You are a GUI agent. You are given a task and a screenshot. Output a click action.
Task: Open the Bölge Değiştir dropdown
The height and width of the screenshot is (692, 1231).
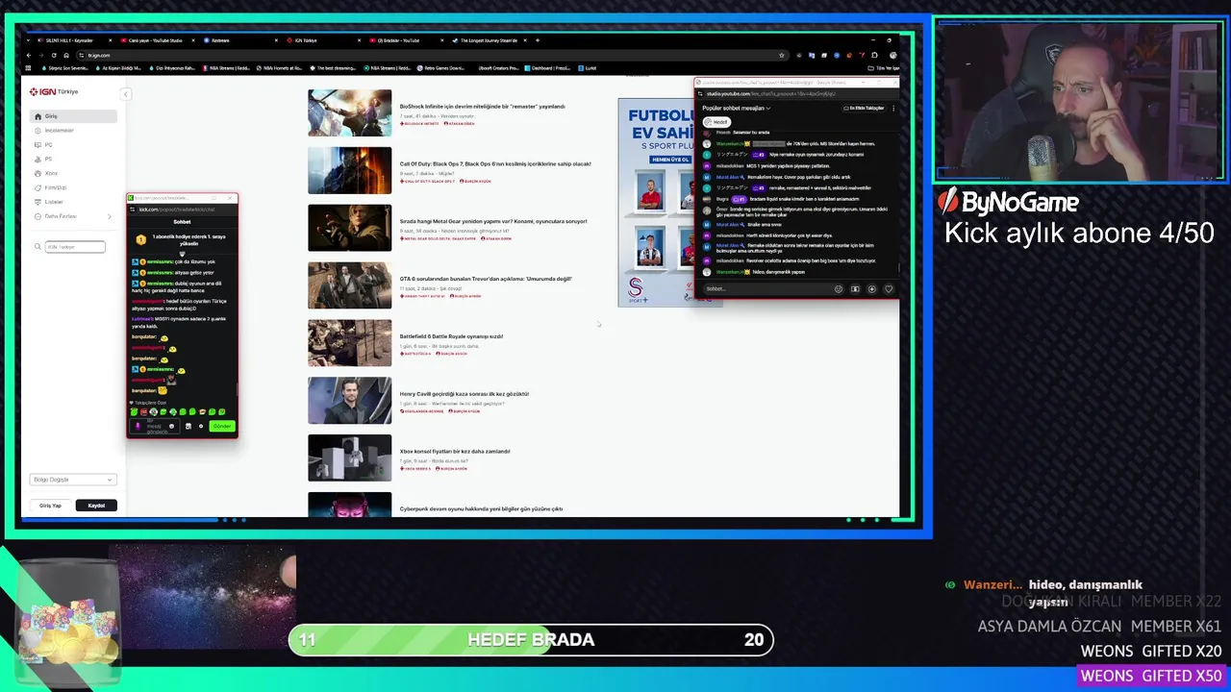tap(73, 480)
